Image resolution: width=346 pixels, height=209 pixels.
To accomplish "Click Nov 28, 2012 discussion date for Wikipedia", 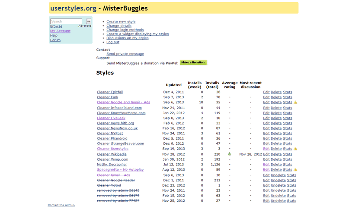I will (x=250, y=154).
